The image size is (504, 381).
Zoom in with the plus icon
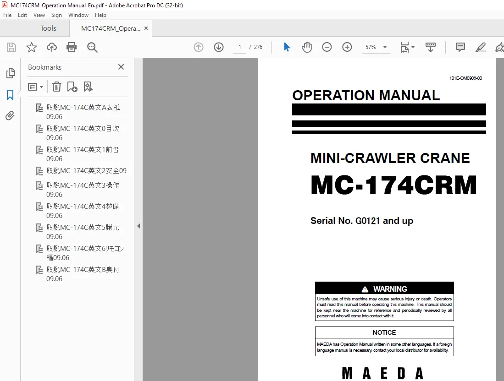(x=347, y=47)
